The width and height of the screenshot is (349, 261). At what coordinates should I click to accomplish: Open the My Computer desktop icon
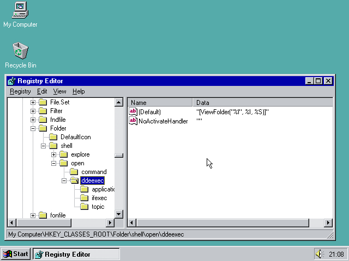click(20, 10)
